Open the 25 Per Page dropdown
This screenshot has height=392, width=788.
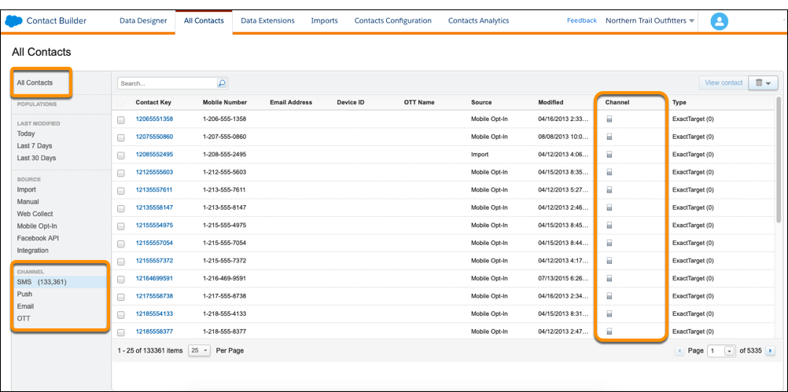[200, 351]
